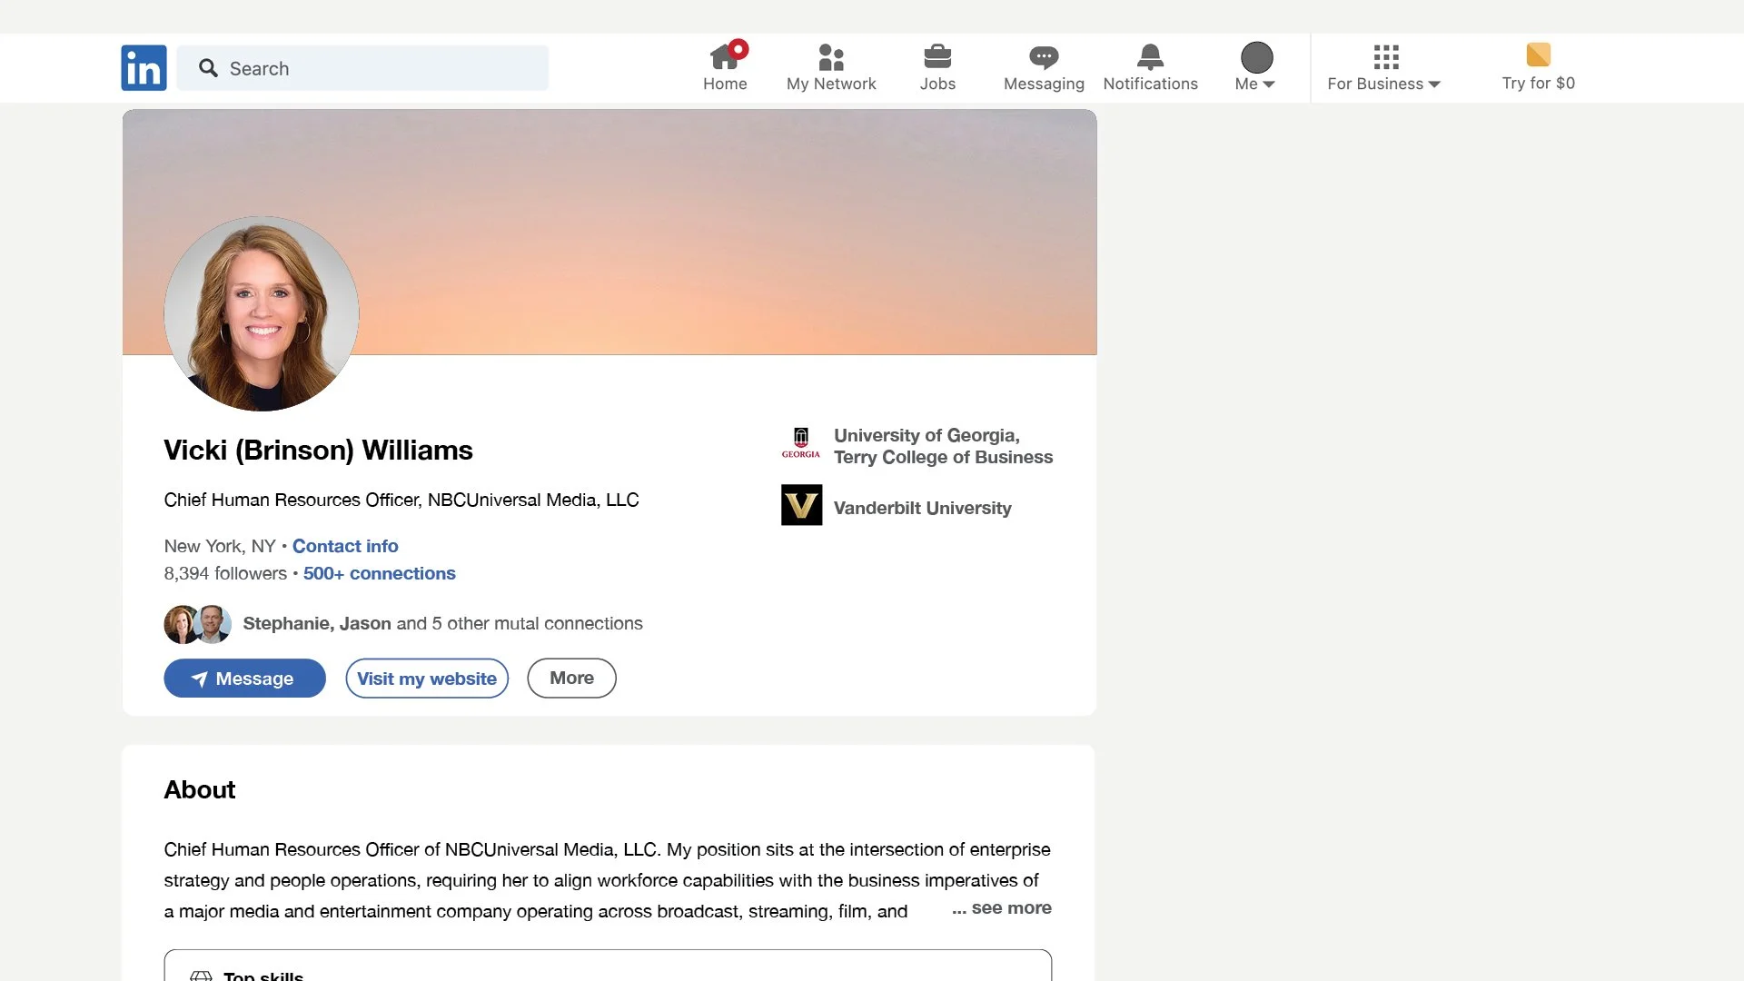Viewport: 1744px width, 981px height.
Task: Open Stephanie, Jason mutual connections link
Action: (x=442, y=623)
